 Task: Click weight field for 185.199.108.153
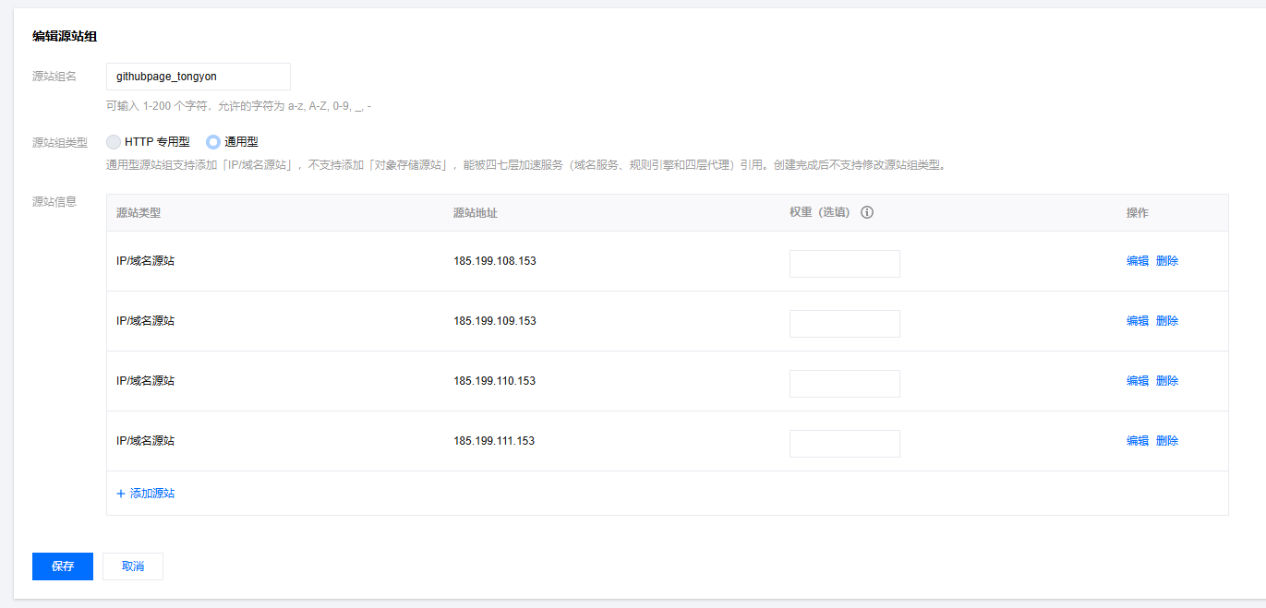[x=845, y=264]
